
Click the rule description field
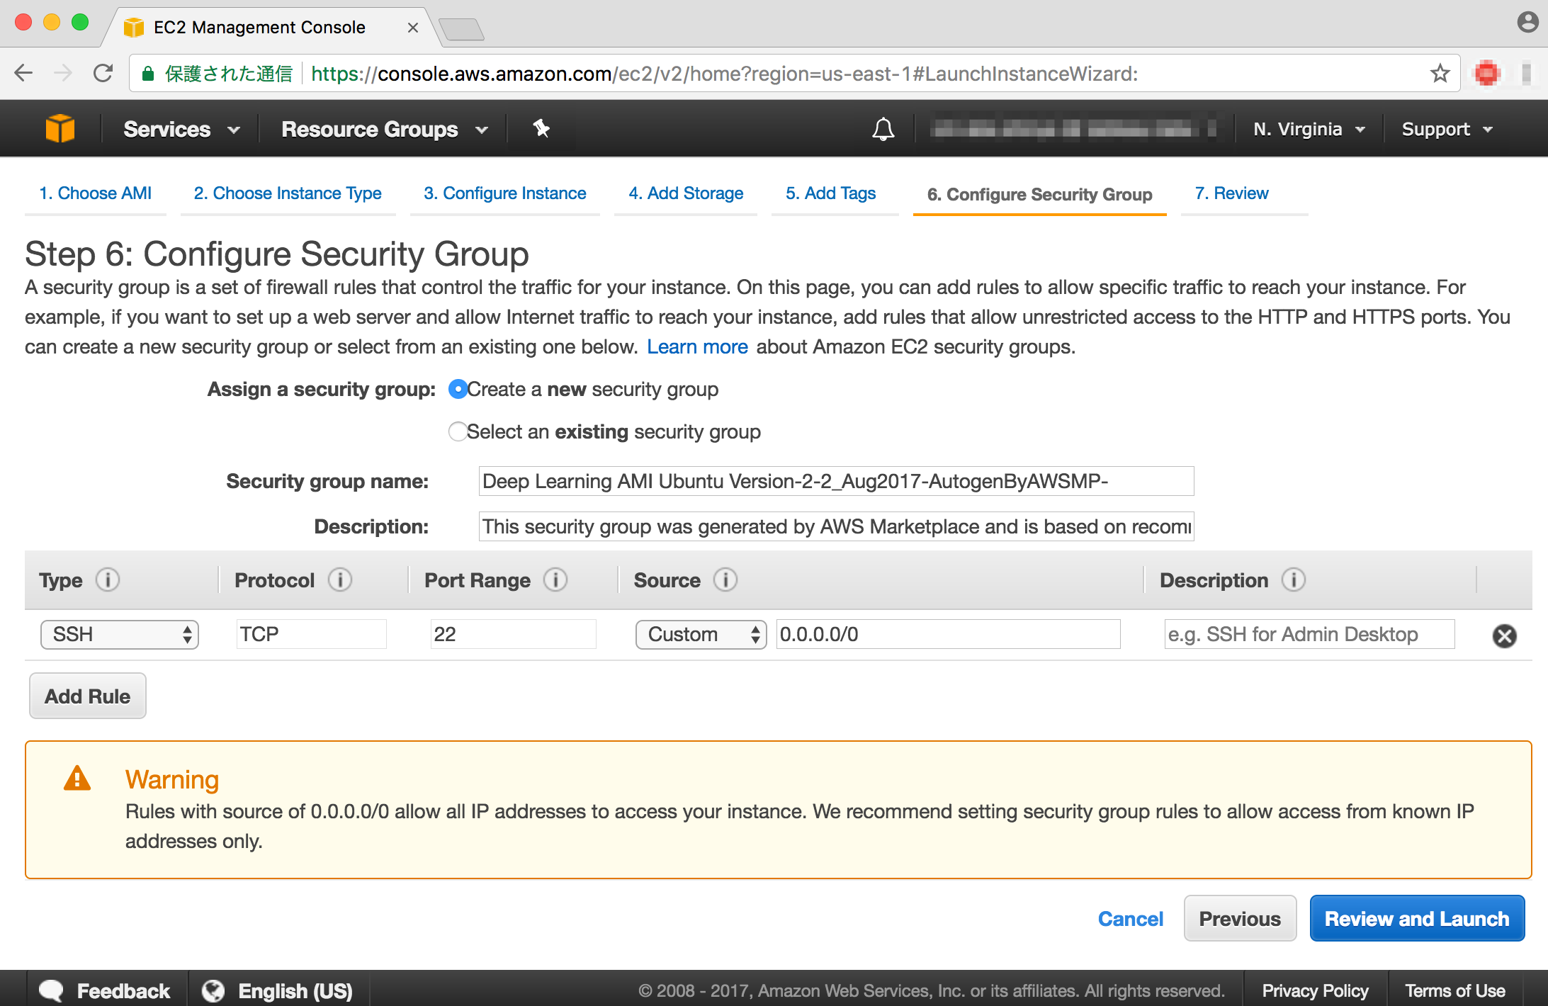[x=1309, y=634]
